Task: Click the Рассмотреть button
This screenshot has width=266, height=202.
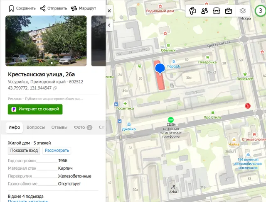Action: click(x=57, y=151)
